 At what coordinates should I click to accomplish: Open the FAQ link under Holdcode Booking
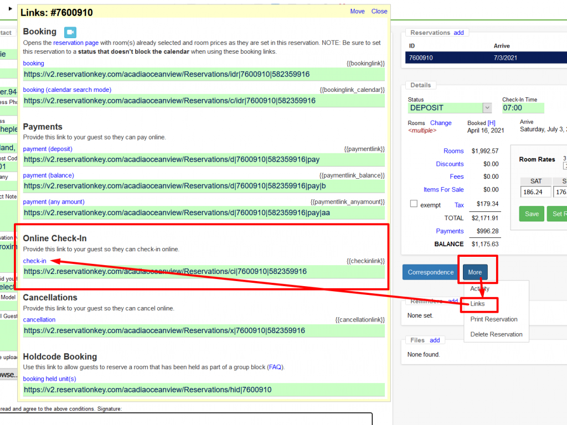tap(275, 367)
